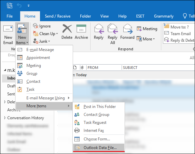Choose Meeting from New Items menu
This screenshot has width=195, height=154.
44,66
